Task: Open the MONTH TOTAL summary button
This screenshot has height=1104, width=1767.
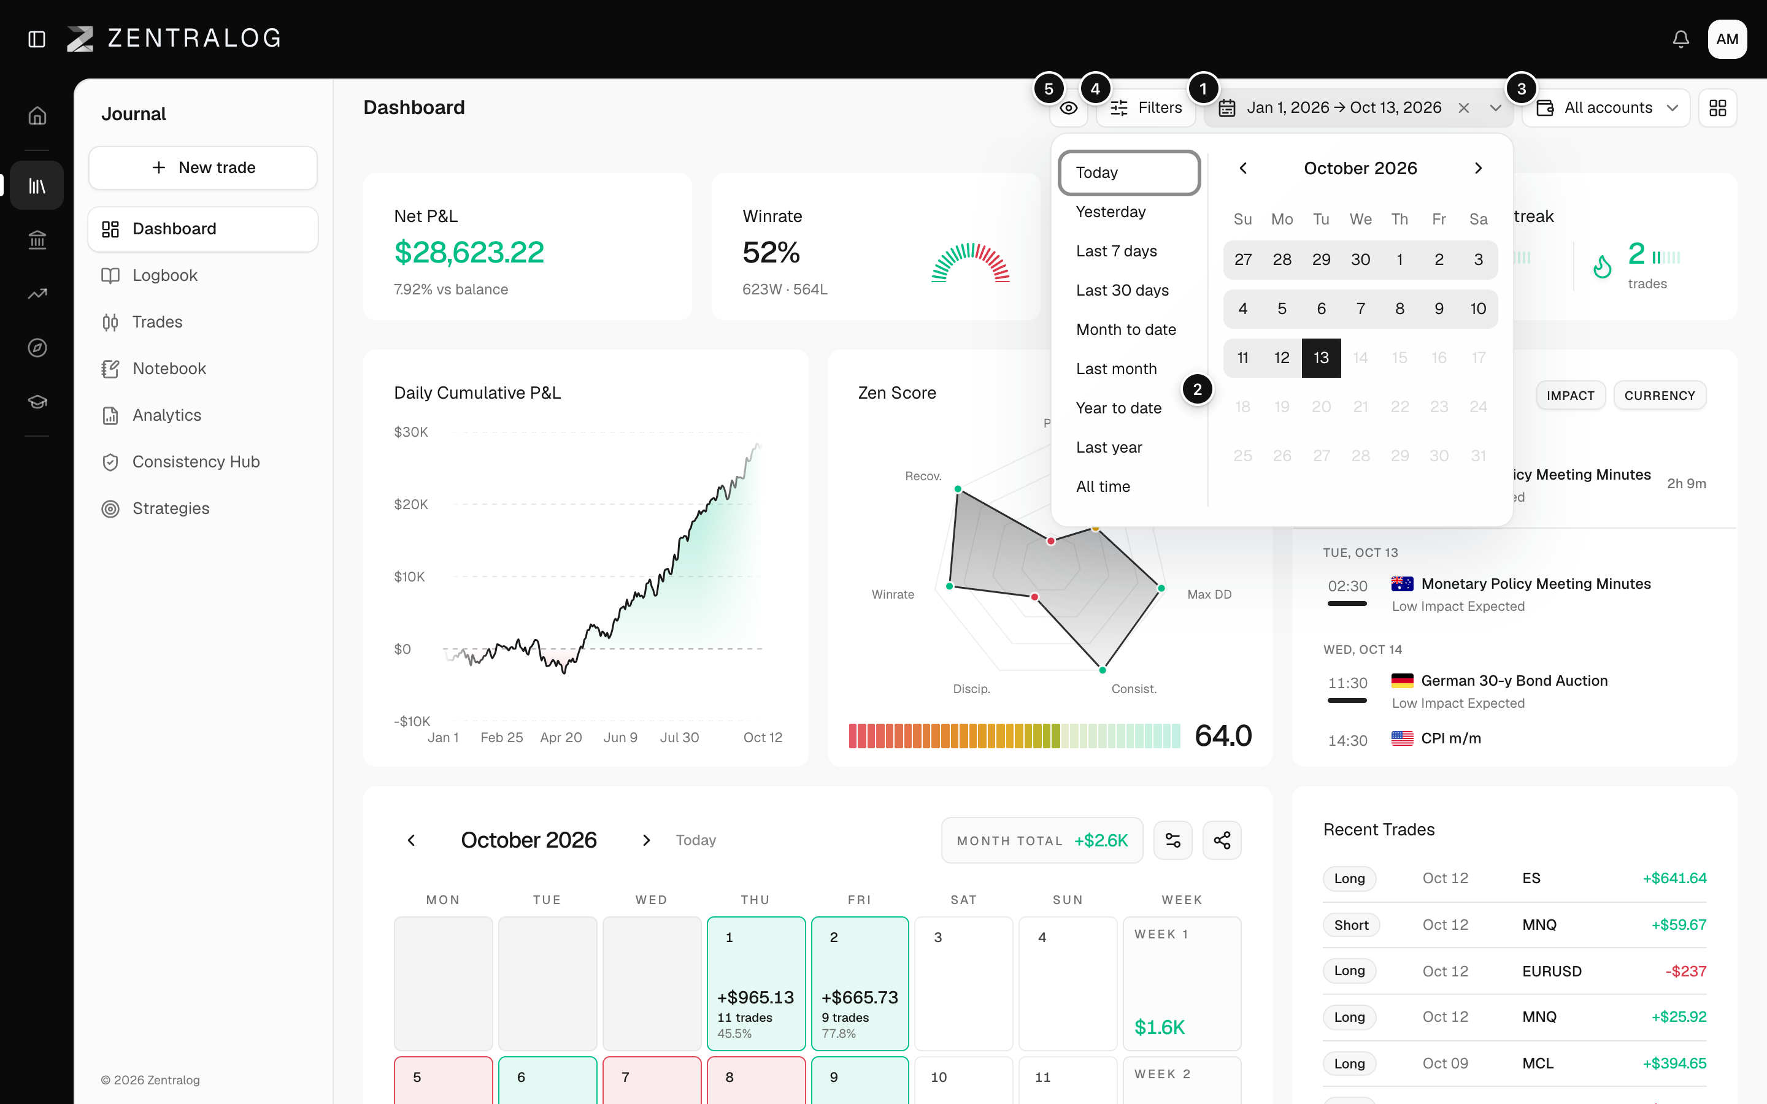Action: pyautogui.click(x=1042, y=840)
